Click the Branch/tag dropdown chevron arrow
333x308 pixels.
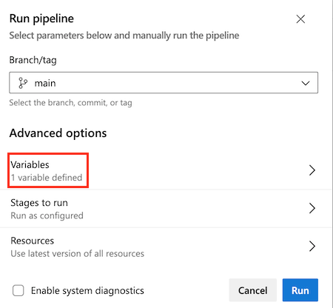pyautogui.click(x=306, y=83)
